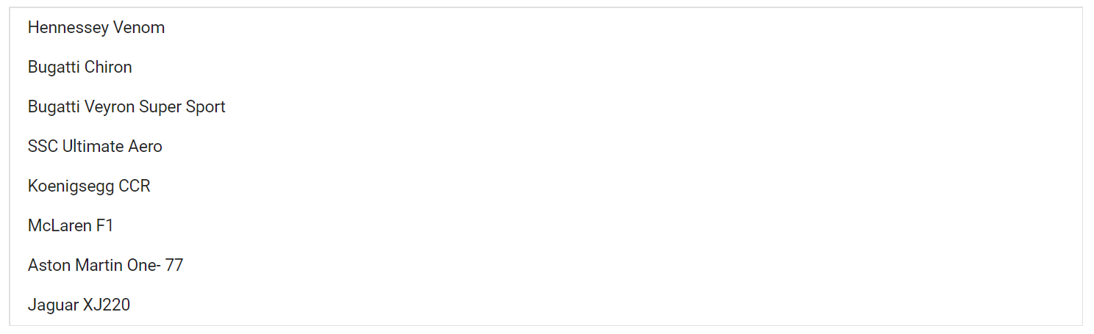This screenshot has height=334, width=1094.
Task: Click the CCR text after Koenigsegg
Action: (135, 186)
